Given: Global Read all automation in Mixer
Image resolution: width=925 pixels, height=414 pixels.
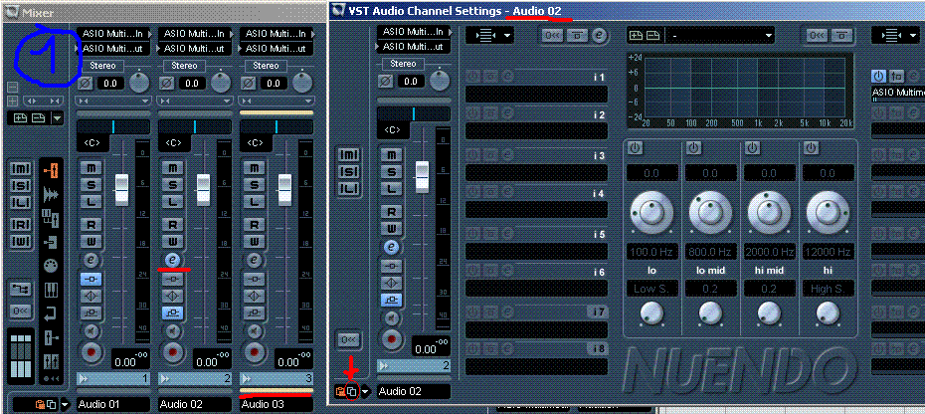Looking at the screenshot, I should (x=21, y=225).
